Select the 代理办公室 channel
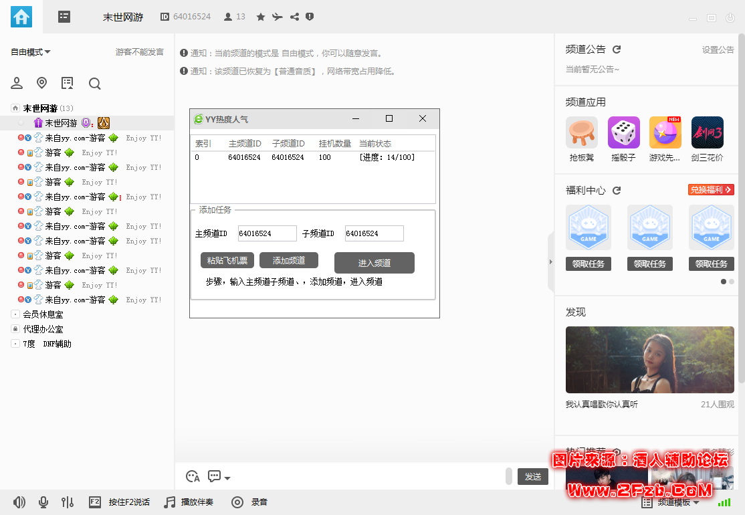Screen dimensions: 745x515 (43, 329)
